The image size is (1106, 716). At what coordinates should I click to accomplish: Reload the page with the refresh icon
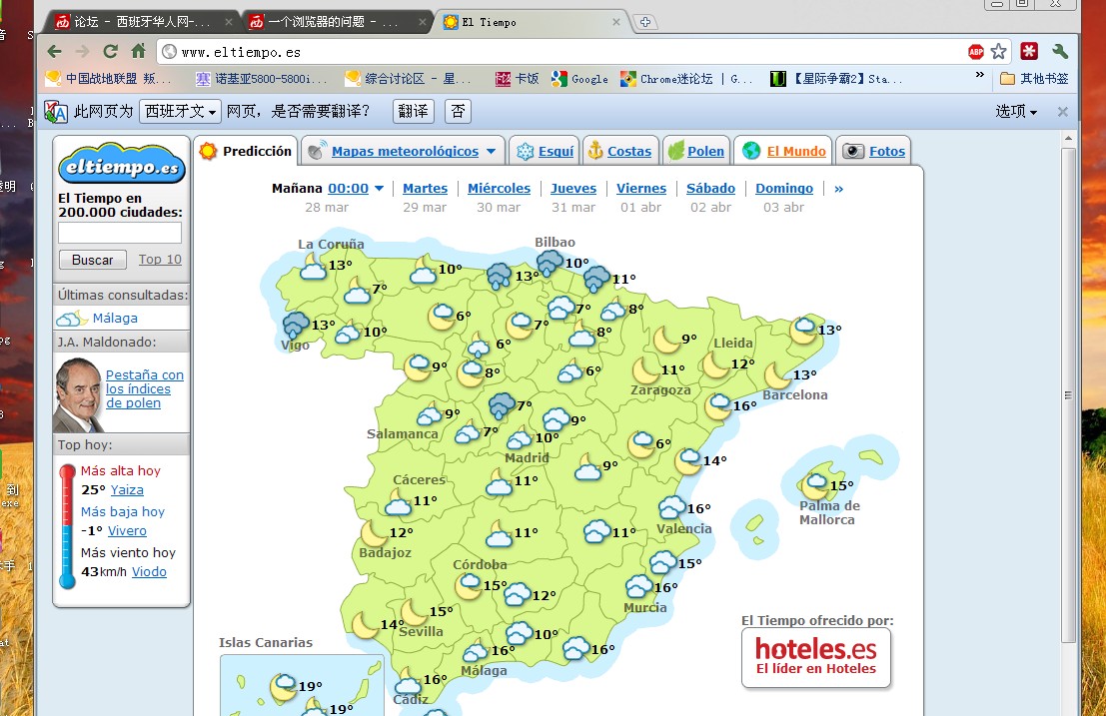pos(111,52)
